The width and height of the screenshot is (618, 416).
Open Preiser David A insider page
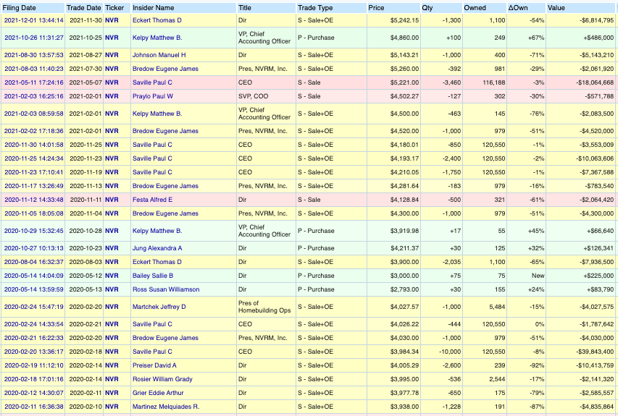pyautogui.click(x=154, y=365)
